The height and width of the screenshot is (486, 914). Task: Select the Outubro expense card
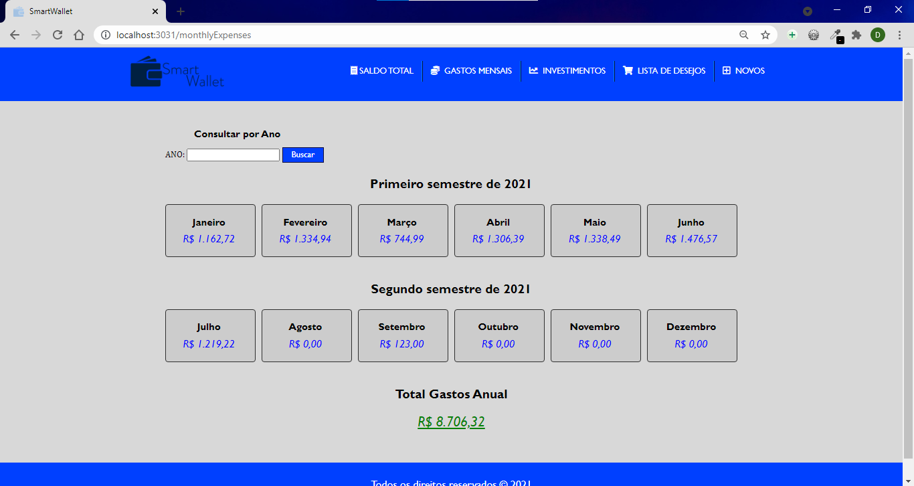click(x=499, y=335)
